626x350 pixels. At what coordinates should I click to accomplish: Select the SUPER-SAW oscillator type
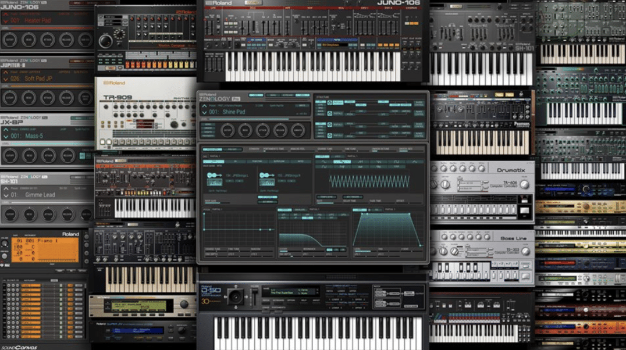(278, 162)
